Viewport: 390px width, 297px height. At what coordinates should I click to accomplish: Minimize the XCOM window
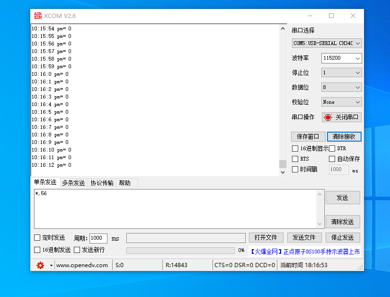310,16
